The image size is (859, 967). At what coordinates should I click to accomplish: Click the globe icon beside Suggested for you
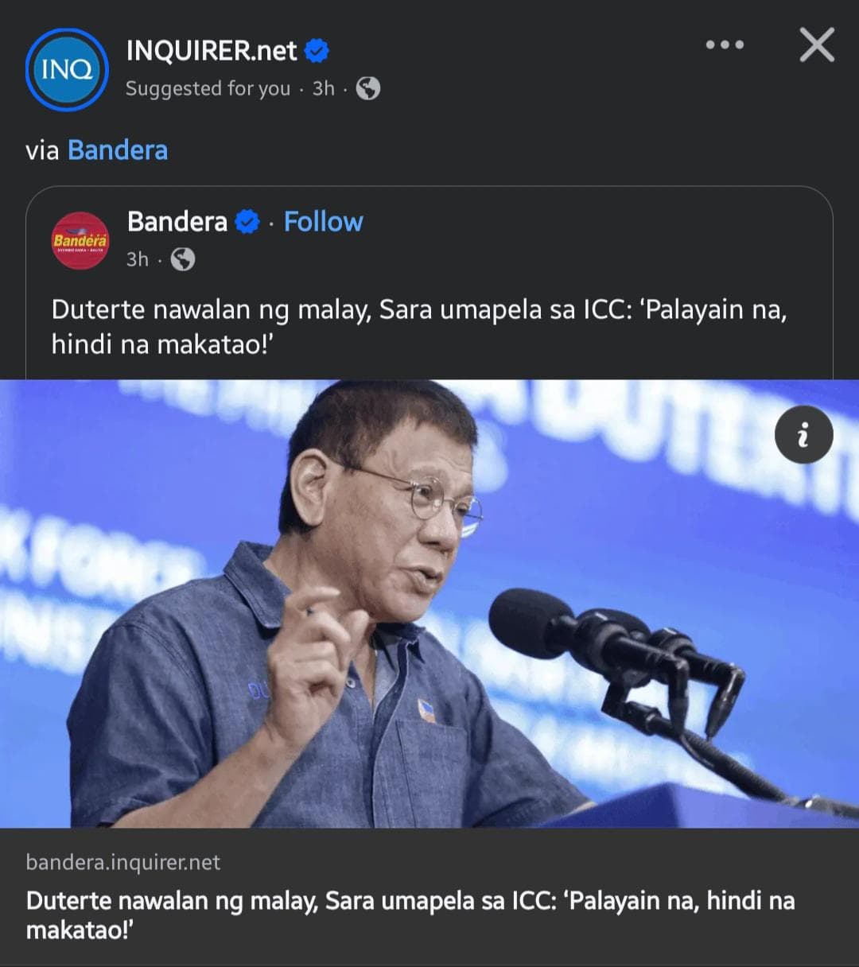point(367,88)
